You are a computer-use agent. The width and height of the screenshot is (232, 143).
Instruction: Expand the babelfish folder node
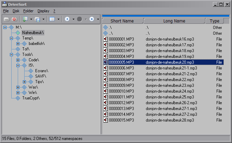point(18,44)
